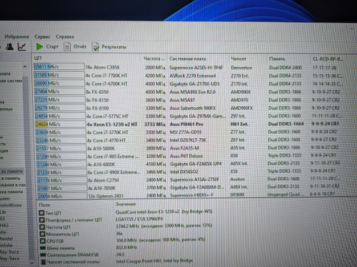Select the 4x Core i7-4770 HT row

point(188,140)
